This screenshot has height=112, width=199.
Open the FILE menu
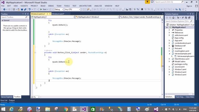click(x=3, y=6)
